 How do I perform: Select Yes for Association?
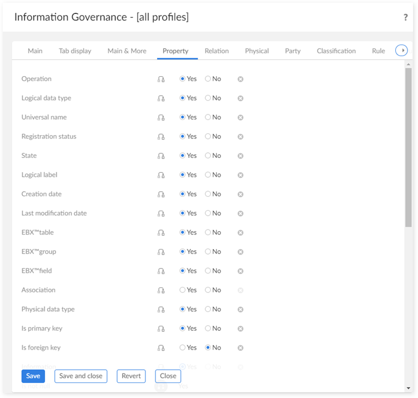(183, 290)
